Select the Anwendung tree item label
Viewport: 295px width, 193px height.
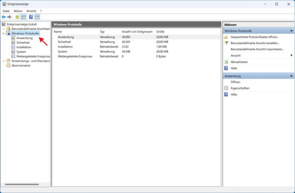pos(25,38)
